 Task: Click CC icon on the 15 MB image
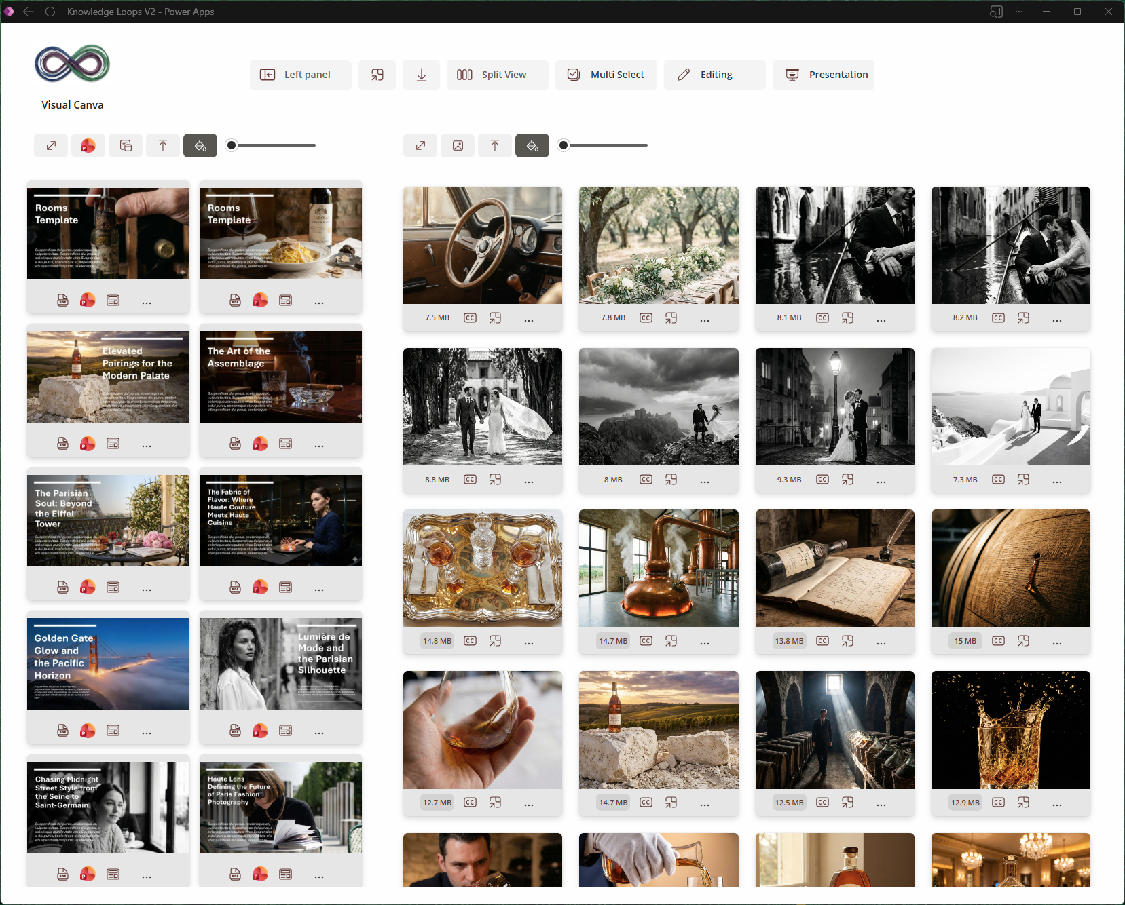(998, 641)
